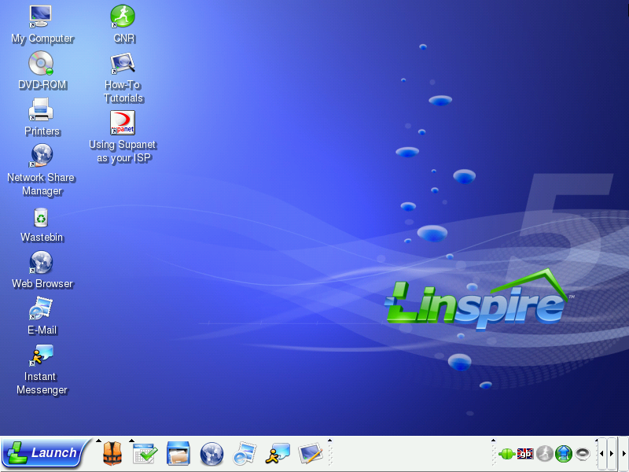Click the left scroll arrow on panel
The height and width of the screenshot is (472, 629).
tap(601, 454)
